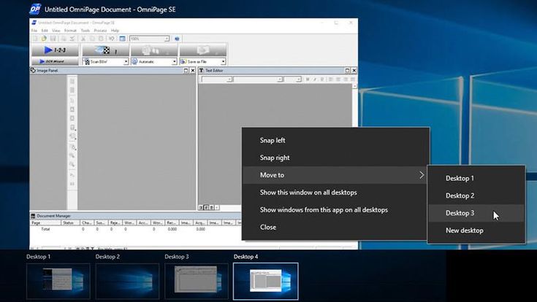Screen dimensions: 537x302
Task: Click the Undo icon in toolbar
Action: [x=111, y=39]
